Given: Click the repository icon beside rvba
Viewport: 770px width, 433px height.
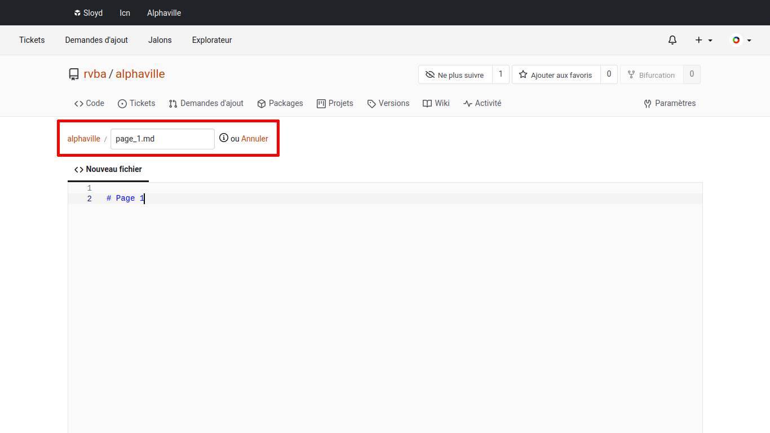Looking at the screenshot, I should click(x=74, y=74).
